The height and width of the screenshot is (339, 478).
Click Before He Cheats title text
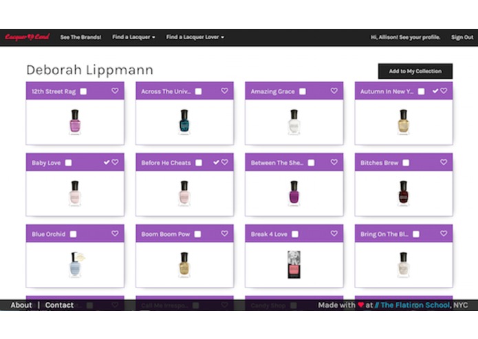(x=166, y=163)
